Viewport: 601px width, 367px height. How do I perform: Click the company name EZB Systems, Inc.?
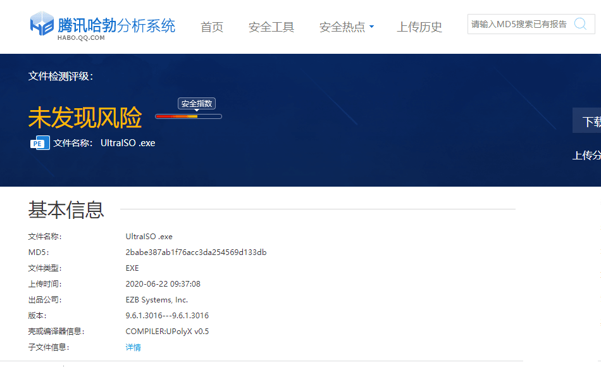coord(156,300)
